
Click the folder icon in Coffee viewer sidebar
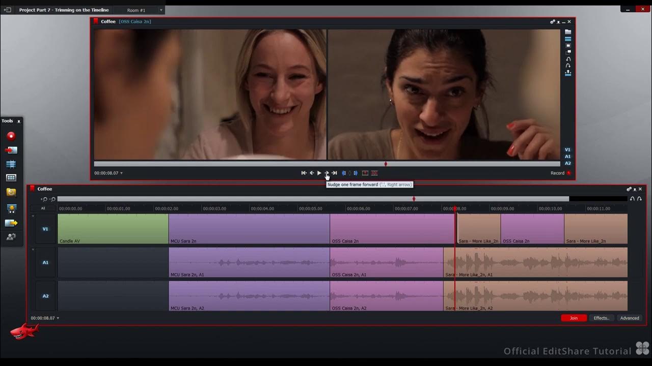pyautogui.click(x=568, y=32)
